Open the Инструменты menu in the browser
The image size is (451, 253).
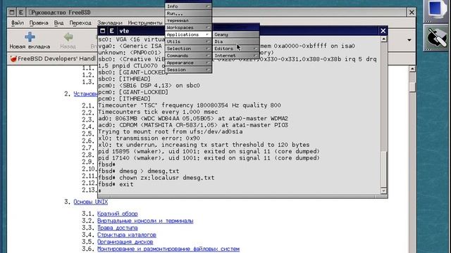(x=145, y=22)
